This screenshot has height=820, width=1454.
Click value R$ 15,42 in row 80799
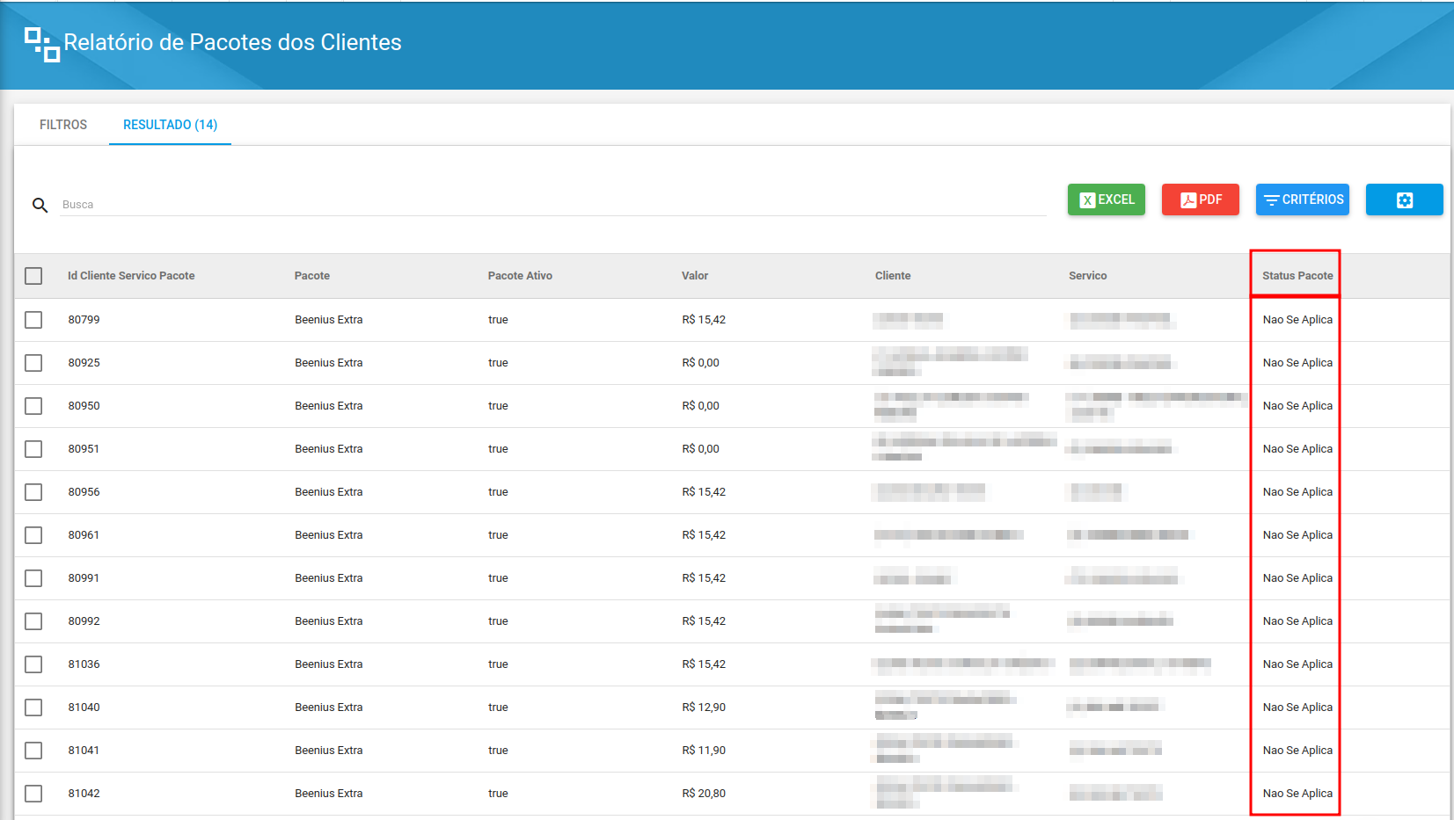(704, 320)
